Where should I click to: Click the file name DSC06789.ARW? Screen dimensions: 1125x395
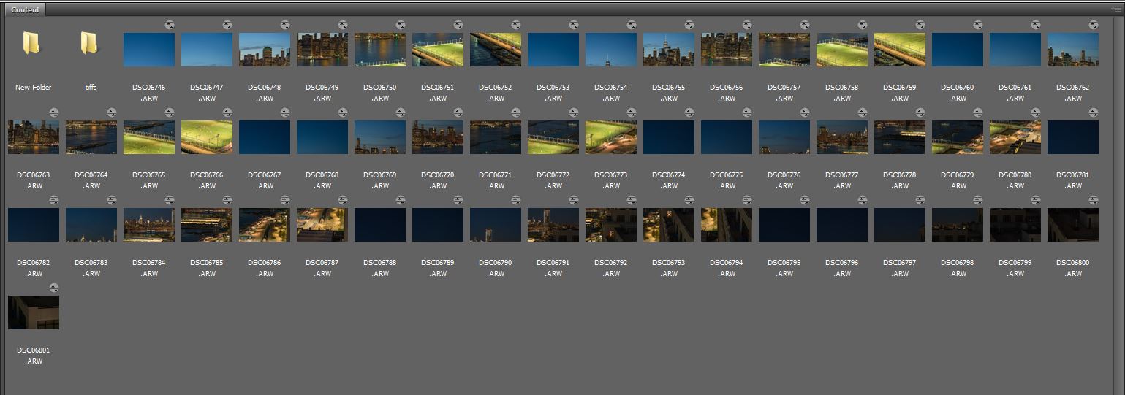click(x=438, y=268)
